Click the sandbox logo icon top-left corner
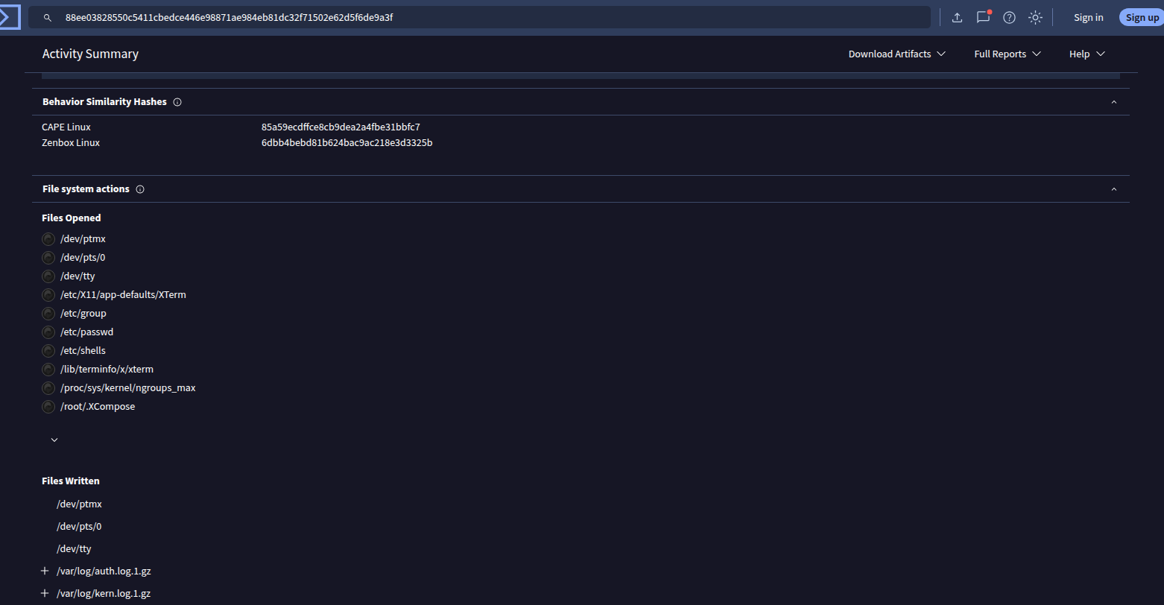 pyautogui.click(x=10, y=16)
